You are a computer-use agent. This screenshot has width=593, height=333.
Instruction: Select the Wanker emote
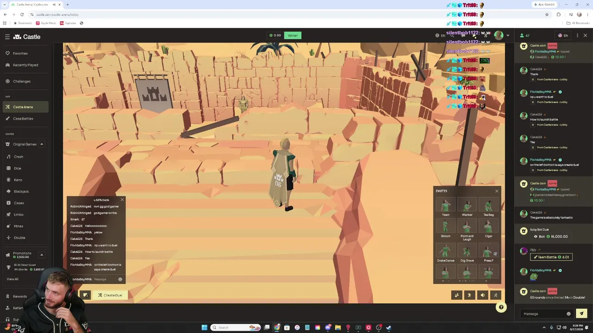point(467,207)
